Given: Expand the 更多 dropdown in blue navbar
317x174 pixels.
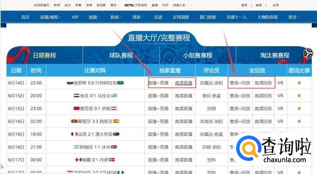Looking at the screenshot, I should click(294, 17).
